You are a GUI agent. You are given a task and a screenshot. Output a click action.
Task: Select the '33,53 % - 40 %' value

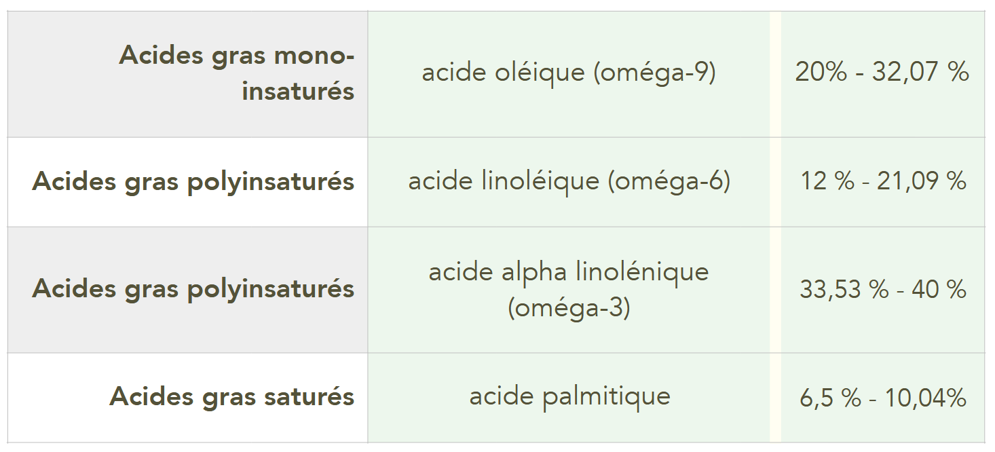coord(882,290)
